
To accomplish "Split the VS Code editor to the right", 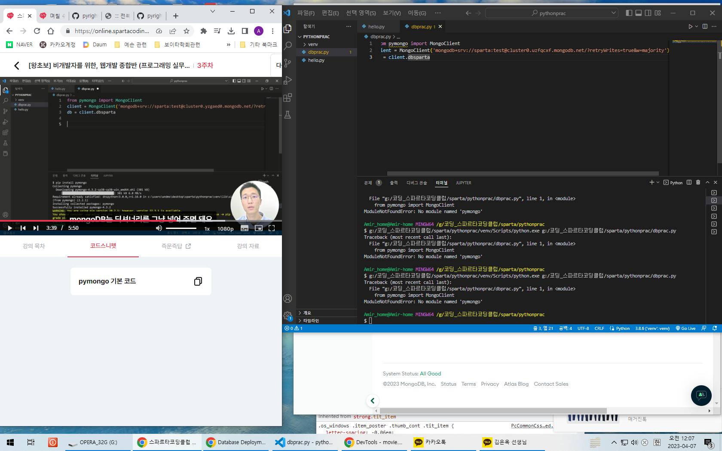I will (x=705, y=27).
